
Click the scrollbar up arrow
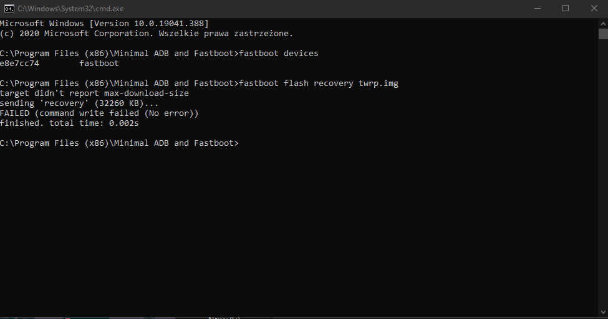coord(602,22)
